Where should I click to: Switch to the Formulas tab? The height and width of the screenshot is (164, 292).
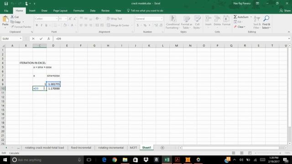pos(78,11)
